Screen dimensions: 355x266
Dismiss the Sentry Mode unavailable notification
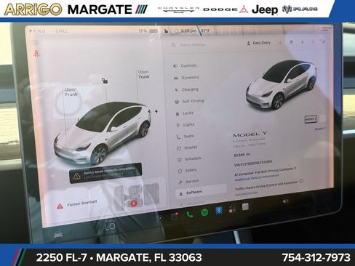click(x=105, y=173)
